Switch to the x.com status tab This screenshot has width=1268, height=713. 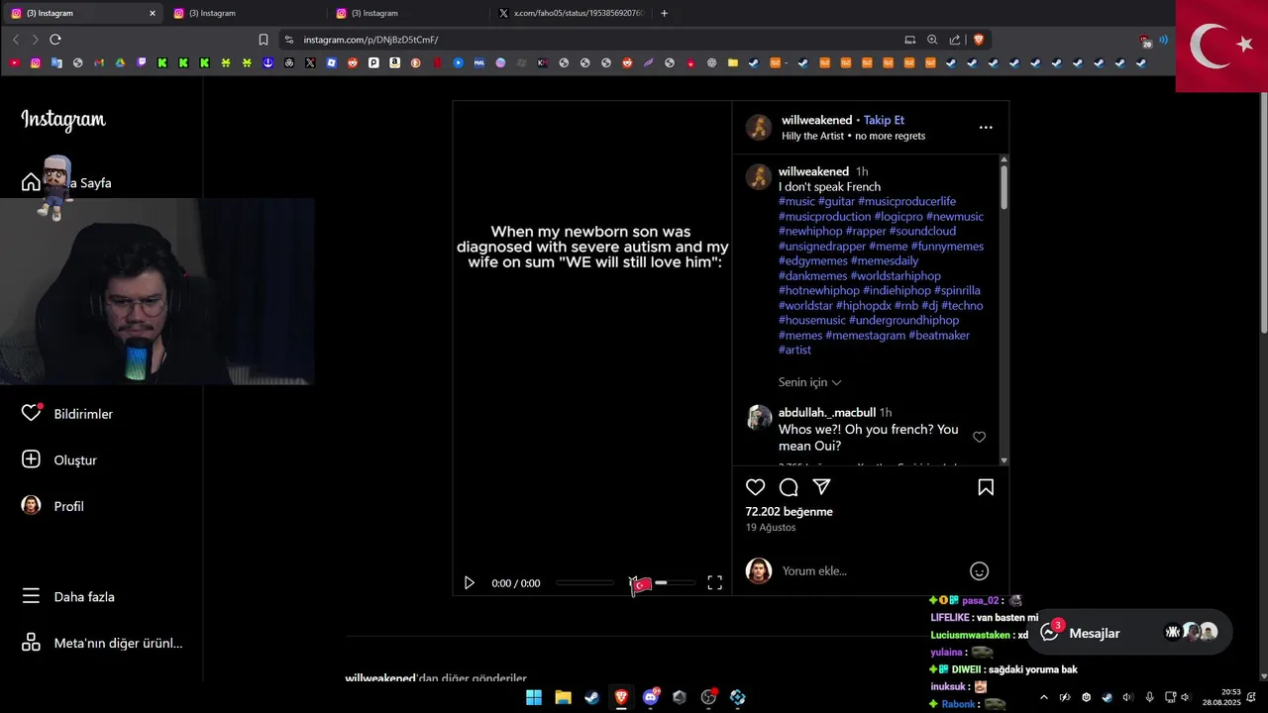point(570,13)
